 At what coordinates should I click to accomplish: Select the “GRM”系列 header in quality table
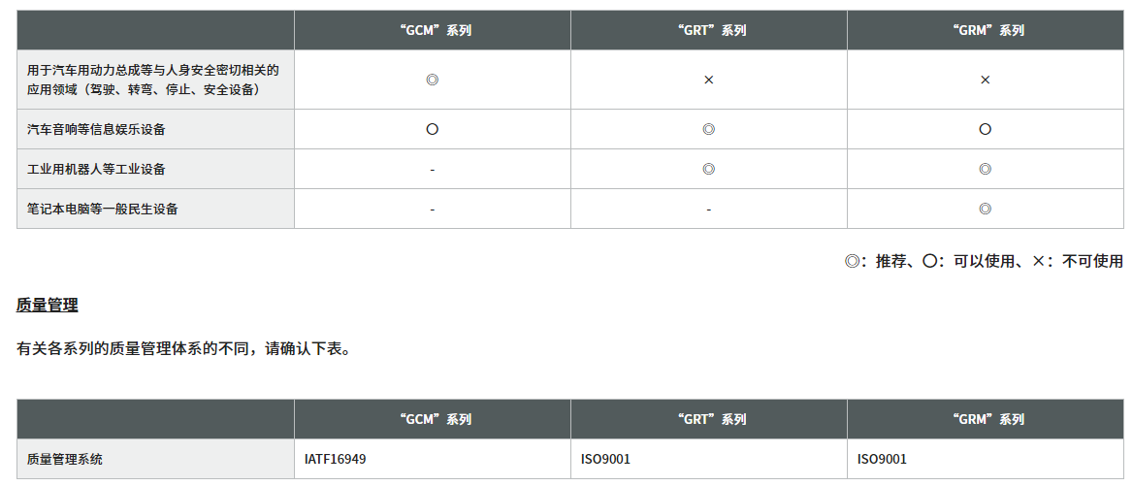coord(986,419)
